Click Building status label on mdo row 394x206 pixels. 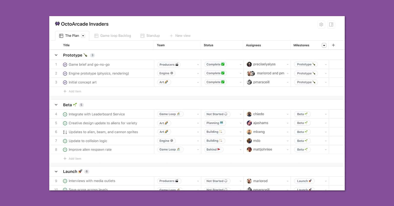pos(214,141)
